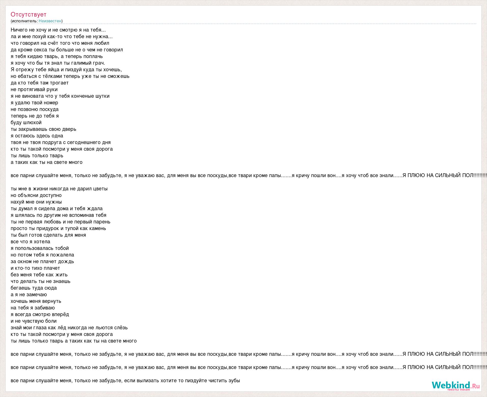Screen dimensions: 487x397
Task: Click the line "бегаешь туда сюда"
Action: tap(34, 288)
